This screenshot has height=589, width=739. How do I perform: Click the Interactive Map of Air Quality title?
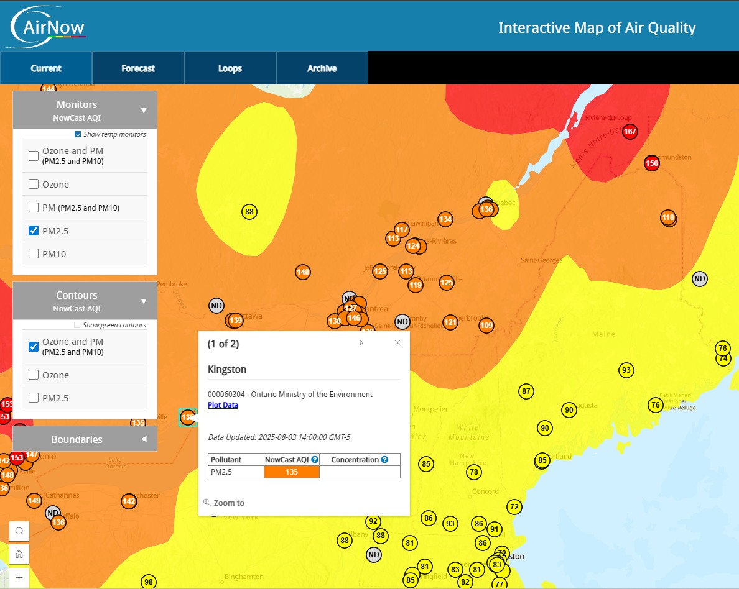pos(597,28)
